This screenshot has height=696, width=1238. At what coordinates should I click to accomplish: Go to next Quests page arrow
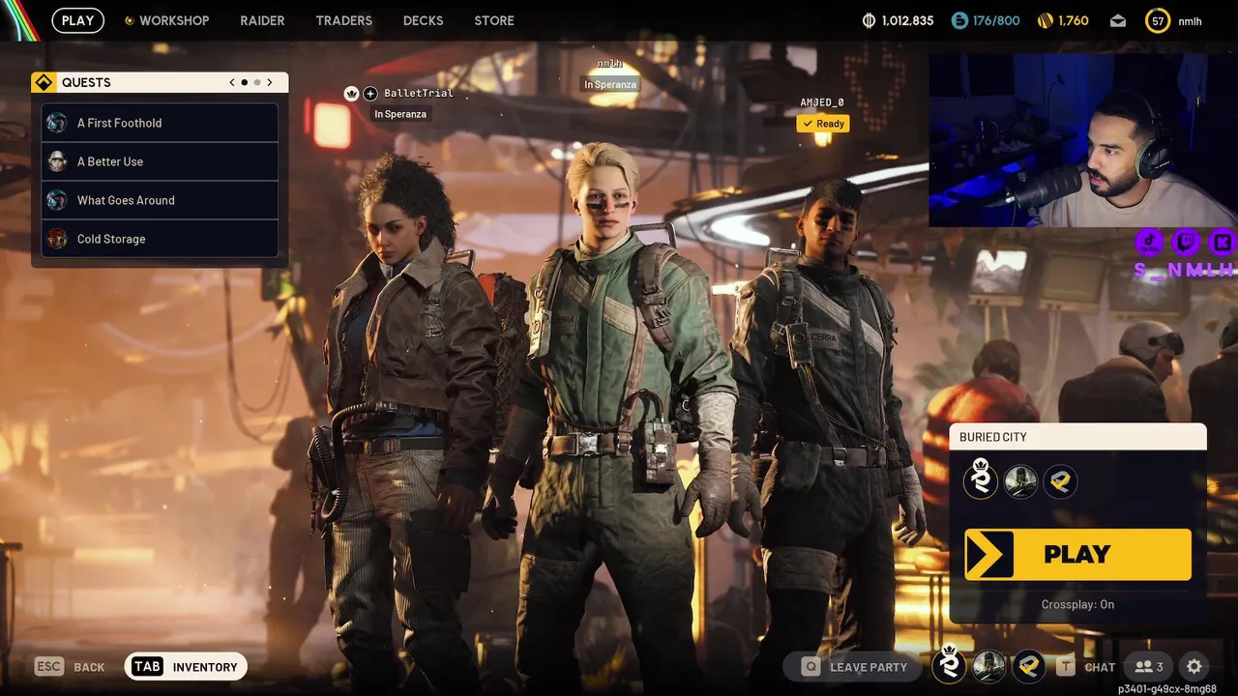tap(270, 82)
